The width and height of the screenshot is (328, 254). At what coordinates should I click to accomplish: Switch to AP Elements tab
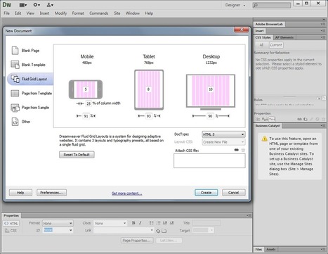[284, 37]
